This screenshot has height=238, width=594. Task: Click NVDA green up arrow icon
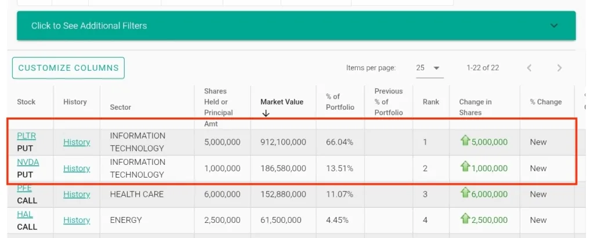click(465, 167)
